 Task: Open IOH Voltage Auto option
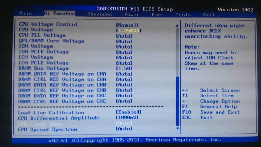(x=124, y=47)
